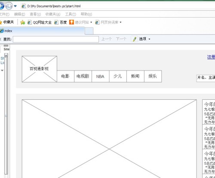Click the sidebar collapse arrow below links
Image resolution: width=215 pixels, height=178 pixels.
coord(2,71)
